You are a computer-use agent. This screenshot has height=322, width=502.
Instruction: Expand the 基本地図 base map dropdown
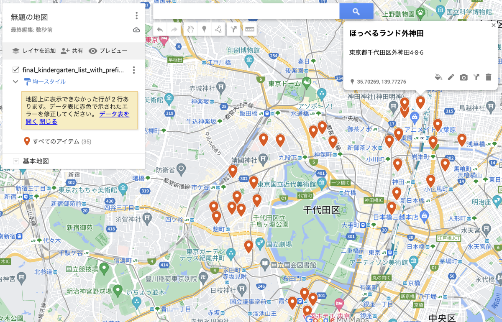tap(16, 161)
